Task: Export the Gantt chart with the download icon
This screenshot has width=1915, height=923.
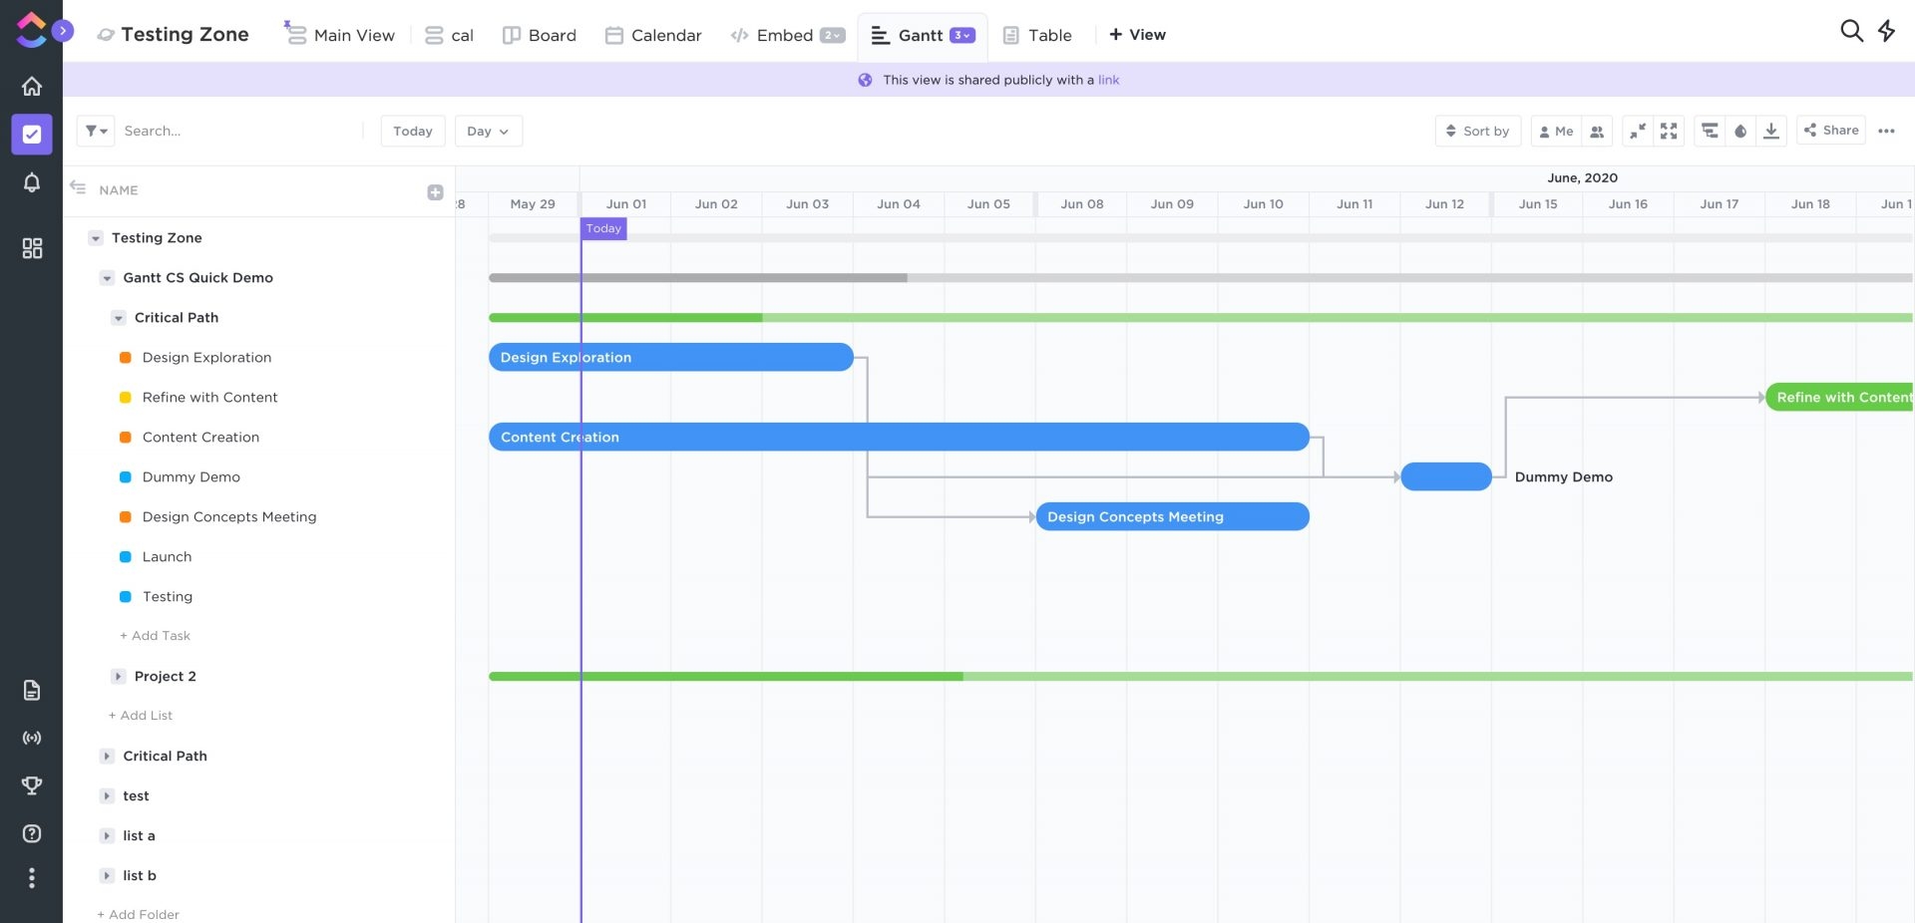Action: tap(1770, 131)
